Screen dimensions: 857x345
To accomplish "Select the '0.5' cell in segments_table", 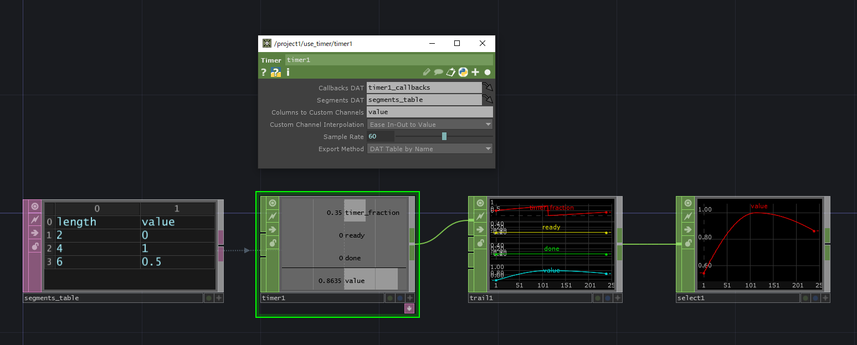I will tap(177, 262).
